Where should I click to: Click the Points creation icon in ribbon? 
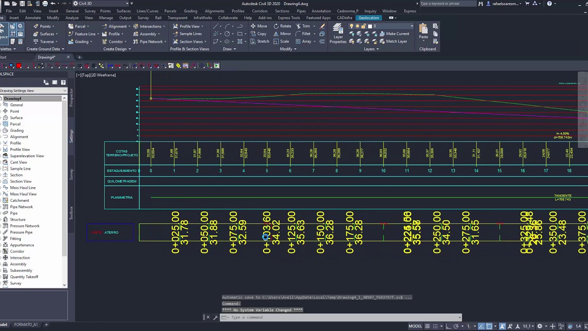coord(36,26)
